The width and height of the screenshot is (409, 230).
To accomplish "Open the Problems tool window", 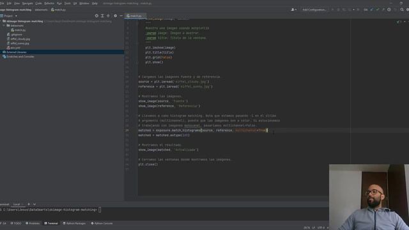I will (x=33, y=224).
